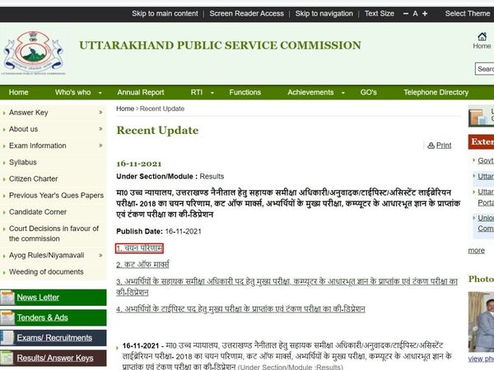
Task: Open Previous Year's Ques Papers in sidebar
Action: 56,196
